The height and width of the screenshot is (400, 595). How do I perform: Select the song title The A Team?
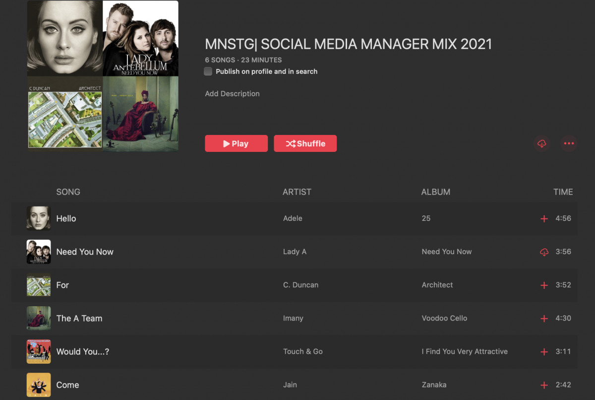point(79,318)
